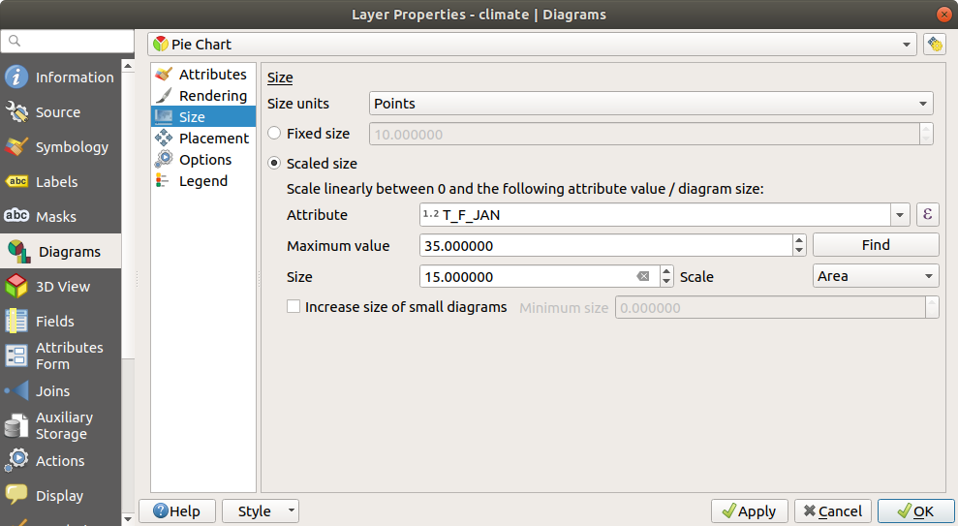Increase the Maximum value using up arrow
This screenshot has width=958, height=526.
(x=799, y=240)
